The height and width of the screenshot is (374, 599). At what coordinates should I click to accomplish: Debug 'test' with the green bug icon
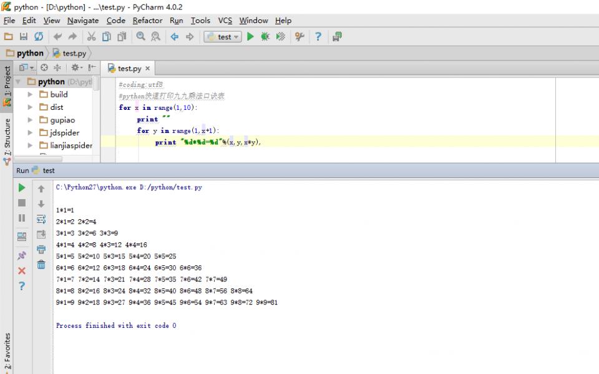265,37
